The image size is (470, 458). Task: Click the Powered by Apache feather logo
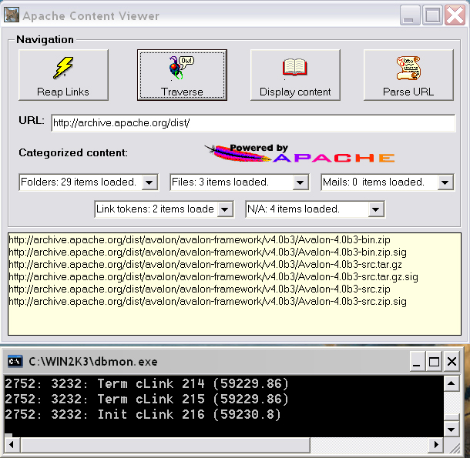[x=300, y=152]
